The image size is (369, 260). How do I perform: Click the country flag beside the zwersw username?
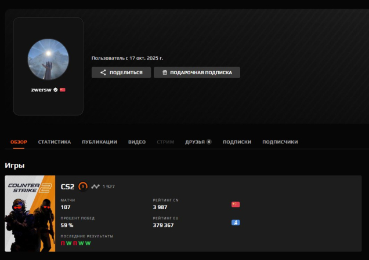[x=63, y=90]
